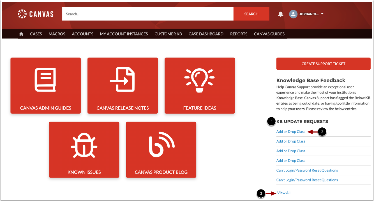Open the Reports menu
The image size is (374, 201).
[x=239, y=34]
